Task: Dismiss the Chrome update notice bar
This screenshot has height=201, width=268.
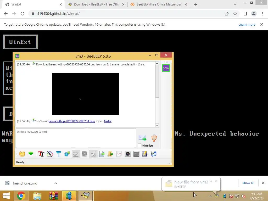Action: [262, 24]
